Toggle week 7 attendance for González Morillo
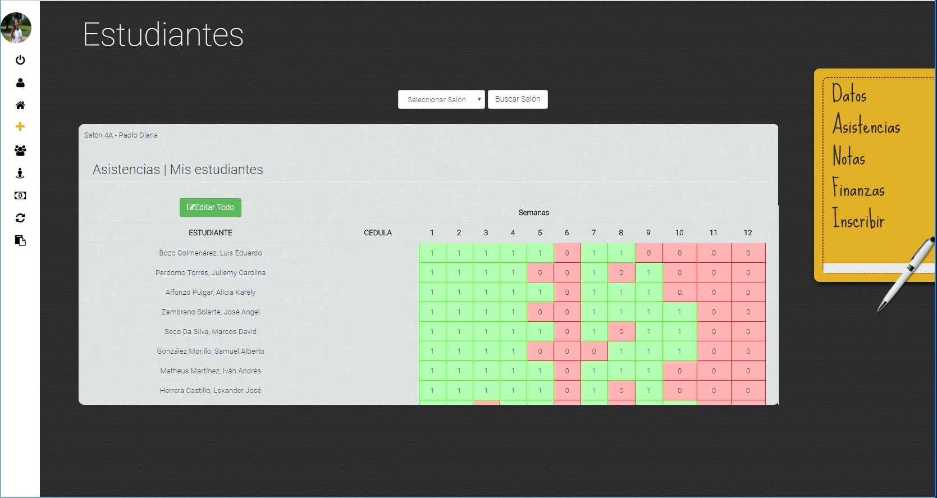This screenshot has width=937, height=498. pos(594,351)
